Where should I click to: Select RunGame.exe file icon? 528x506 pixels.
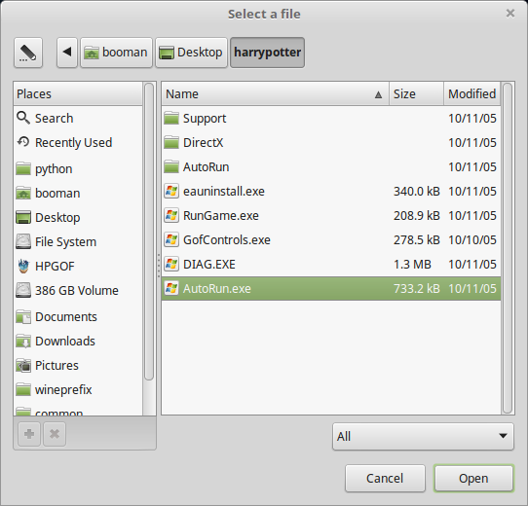click(x=171, y=216)
